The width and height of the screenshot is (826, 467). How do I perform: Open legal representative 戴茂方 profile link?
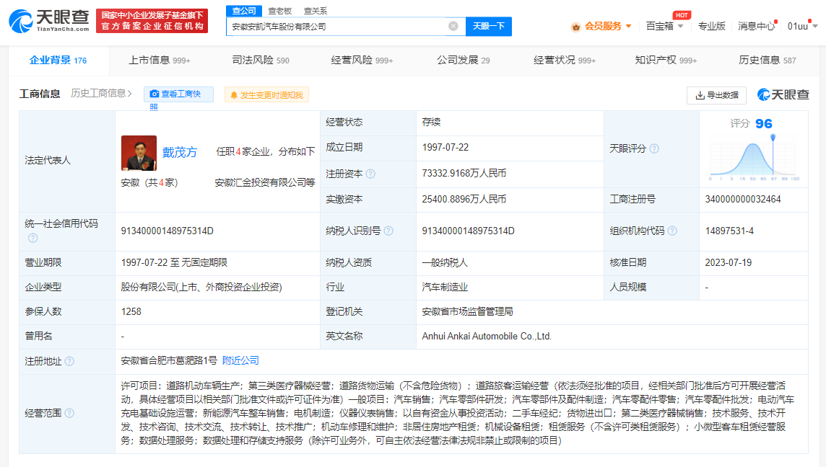click(x=179, y=152)
